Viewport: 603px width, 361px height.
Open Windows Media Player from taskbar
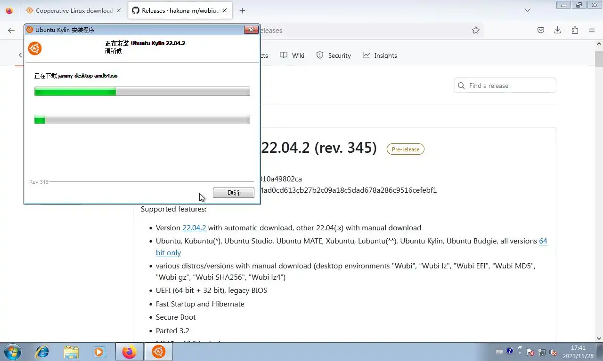(99, 352)
